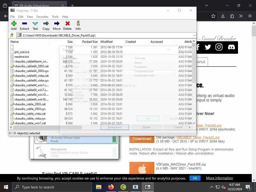The height and width of the screenshot is (192, 256).
Task: Open the Tools menu
Action: 55,17
